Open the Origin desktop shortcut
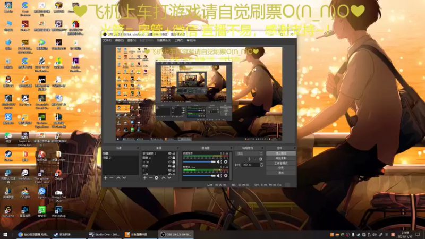This screenshot has width=425, height=239. pyautogui.click(x=58, y=175)
